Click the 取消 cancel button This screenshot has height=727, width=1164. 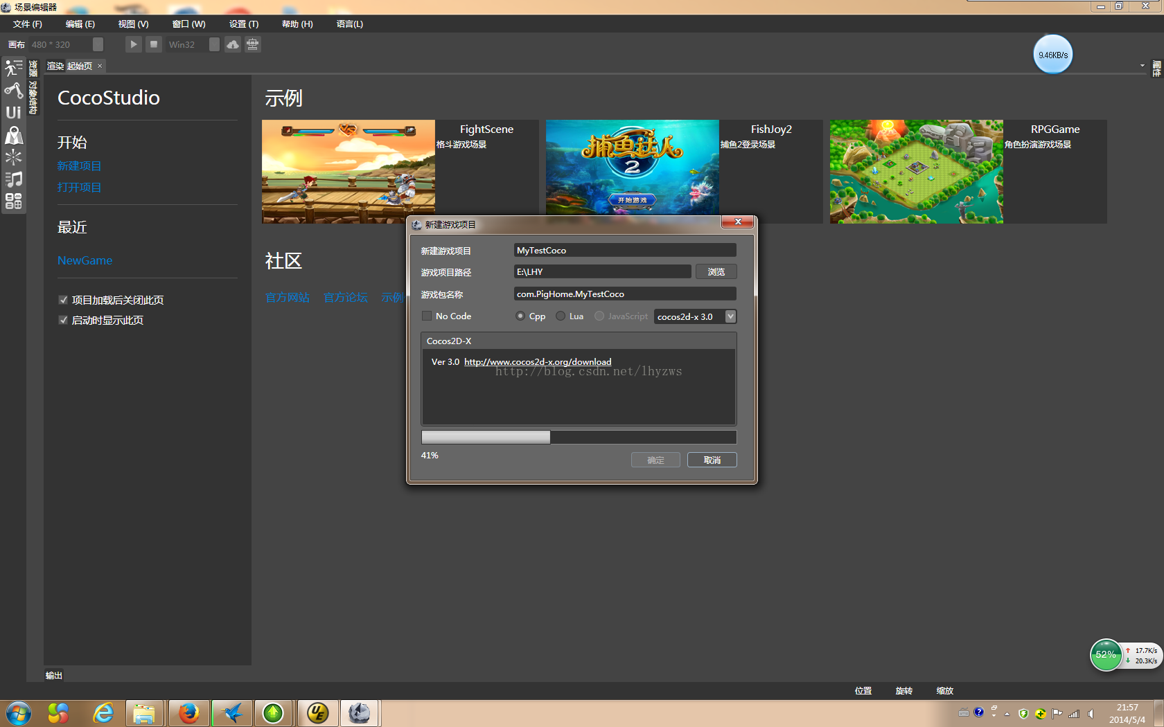(712, 460)
